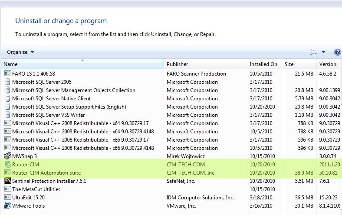
Task: Click publisher IDM Computer Solutions, Inc.
Action: click(201, 198)
